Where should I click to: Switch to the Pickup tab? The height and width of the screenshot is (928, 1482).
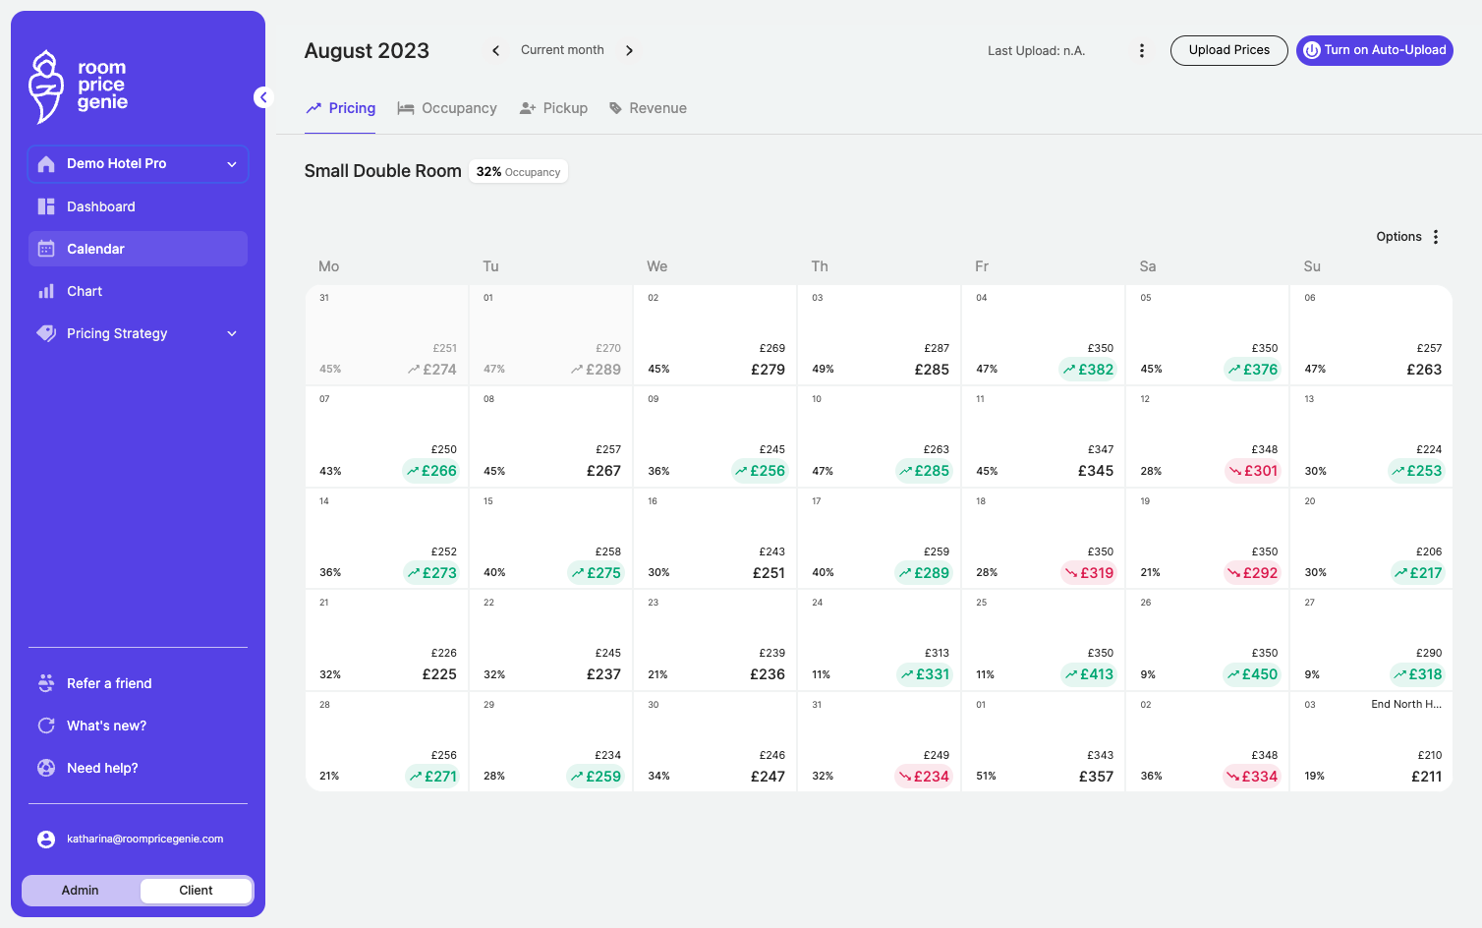(x=553, y=108)
